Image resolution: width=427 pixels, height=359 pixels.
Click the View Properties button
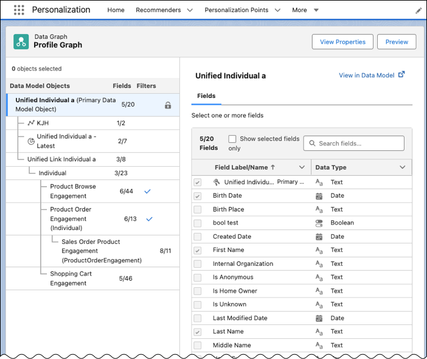tap(342, 41)
